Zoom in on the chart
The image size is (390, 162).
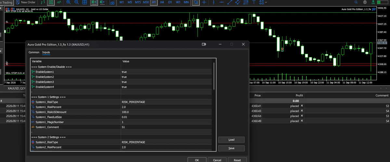click(68, 2)
